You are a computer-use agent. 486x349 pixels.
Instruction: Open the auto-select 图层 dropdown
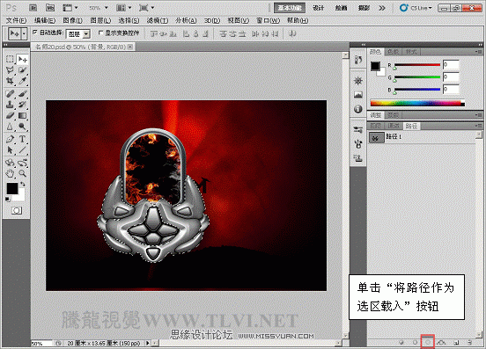tap(78, 34)
